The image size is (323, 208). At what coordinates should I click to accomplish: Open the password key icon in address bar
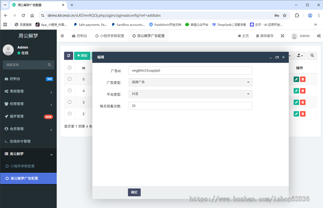point(277,15)
